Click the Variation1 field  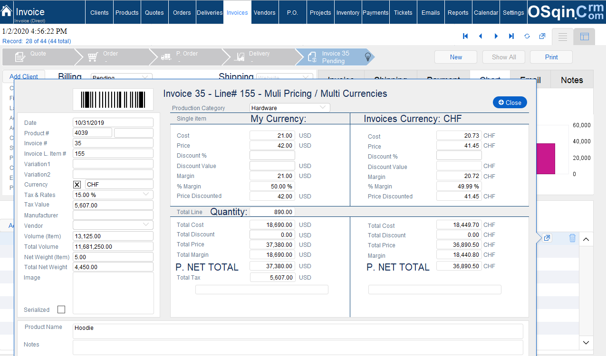coord(113,164)
